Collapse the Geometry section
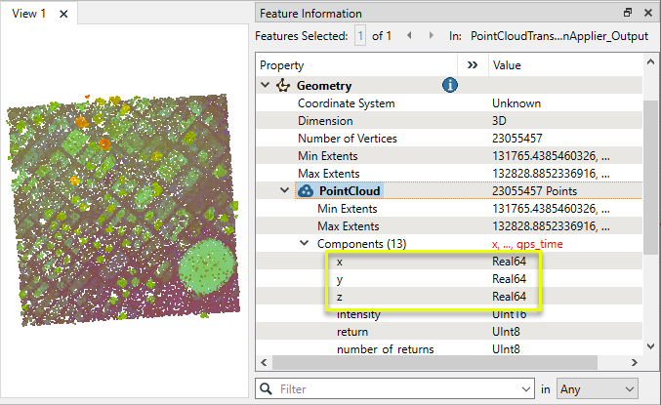The height and width of the screenshot is (405, 661). click(266, 86)
